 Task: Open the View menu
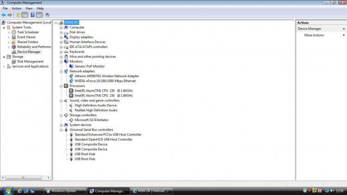pos(29,8)
